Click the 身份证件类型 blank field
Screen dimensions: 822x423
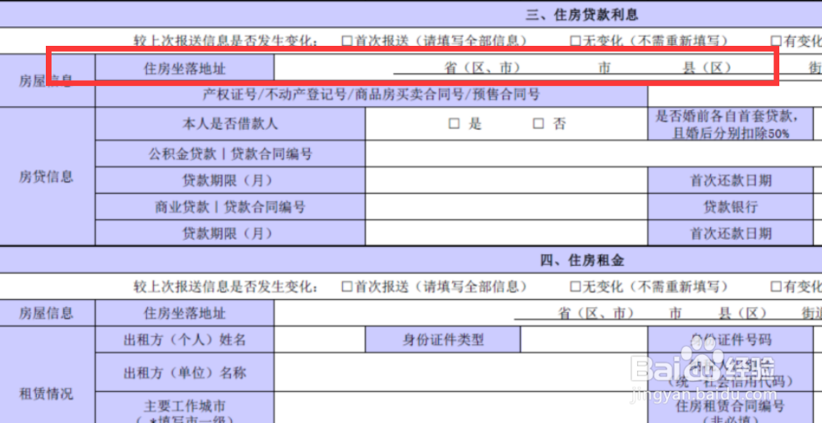(x=584, y=340)
